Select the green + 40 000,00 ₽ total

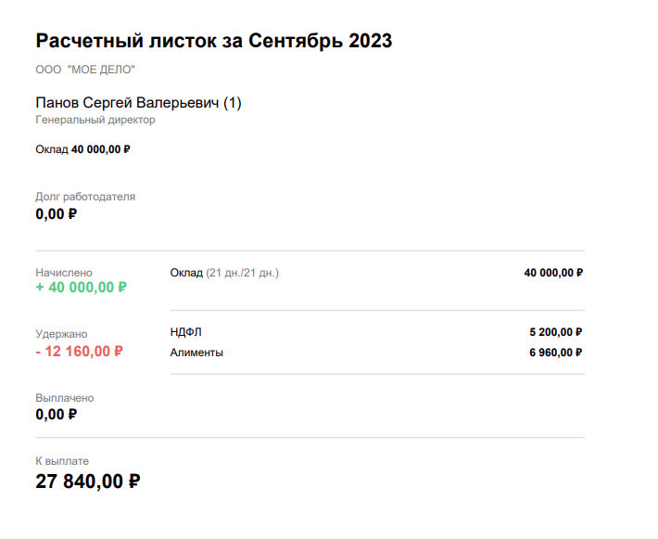click(x=81, y=288)
